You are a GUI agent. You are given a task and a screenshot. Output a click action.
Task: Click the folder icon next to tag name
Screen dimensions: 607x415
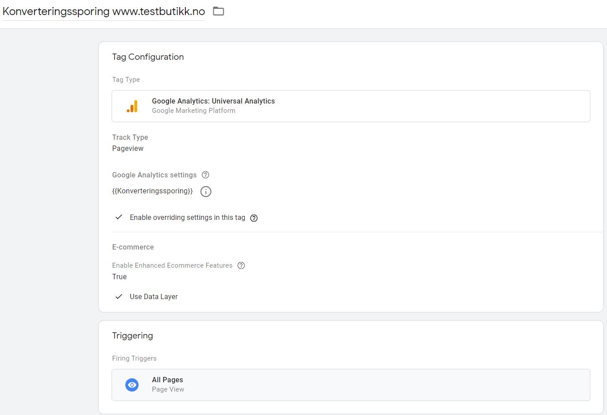[219, 11]
